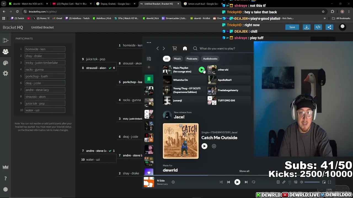Click the Bracket HQ logo

pos(13,27)
